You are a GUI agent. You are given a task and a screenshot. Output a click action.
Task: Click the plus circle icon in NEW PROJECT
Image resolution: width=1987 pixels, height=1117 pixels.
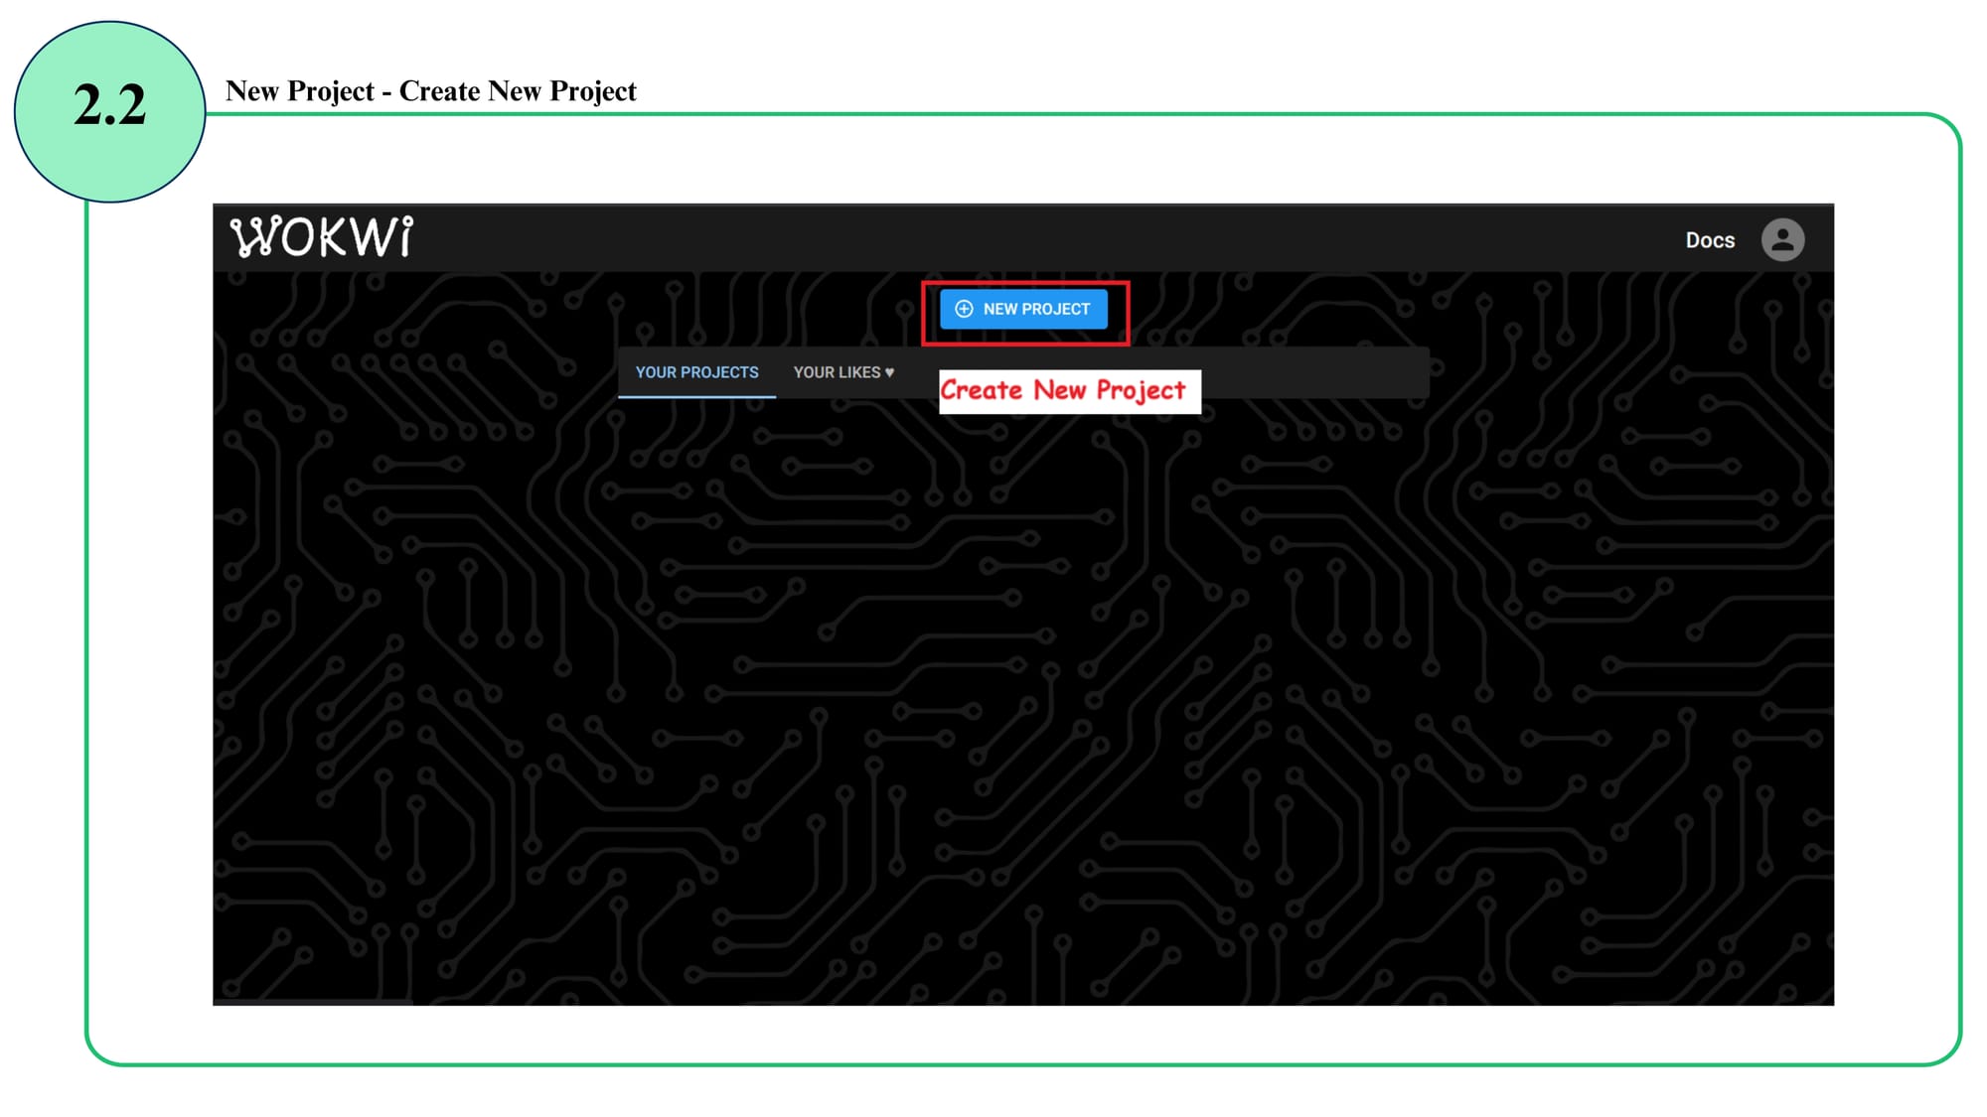click(x=963, y=309)
